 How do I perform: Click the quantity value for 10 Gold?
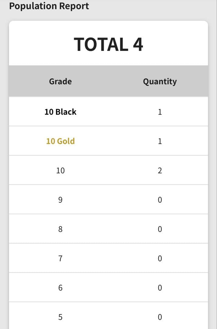click(x=160, y=141)
